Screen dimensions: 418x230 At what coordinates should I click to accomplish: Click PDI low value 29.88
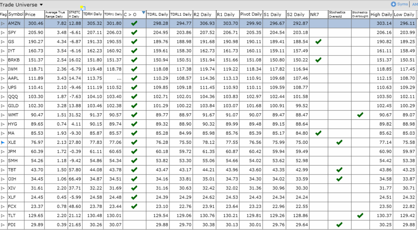(409, 225)
